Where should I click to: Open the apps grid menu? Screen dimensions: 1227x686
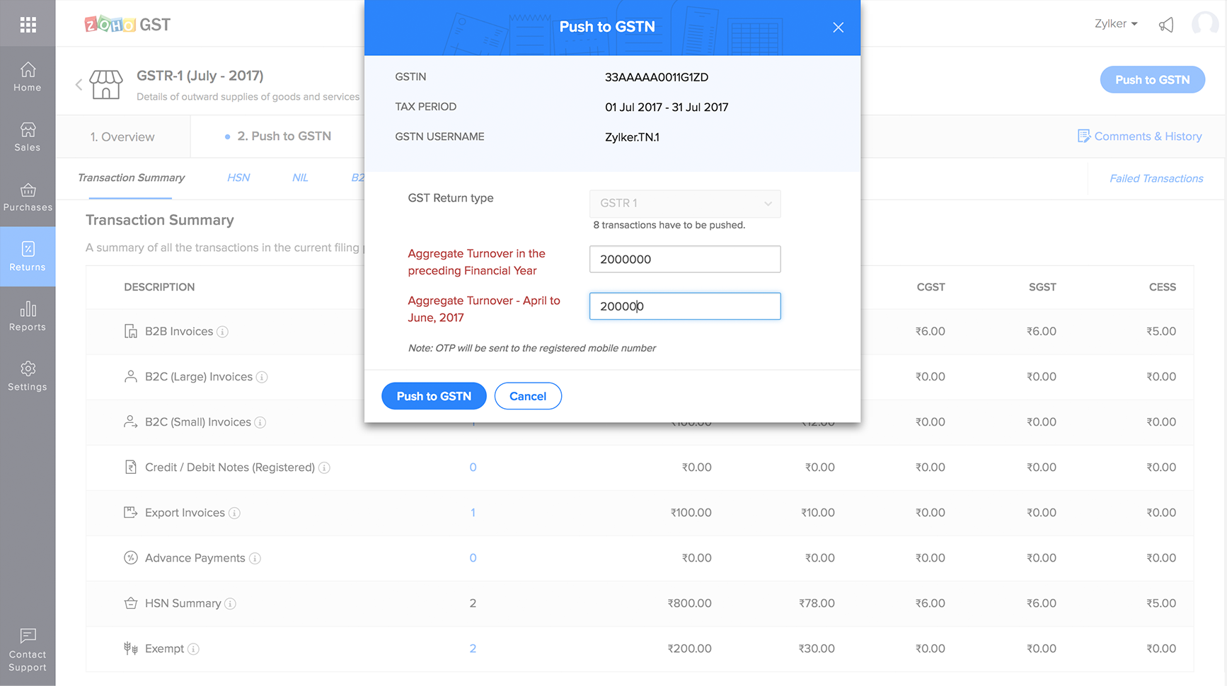[x=27, y=23]
